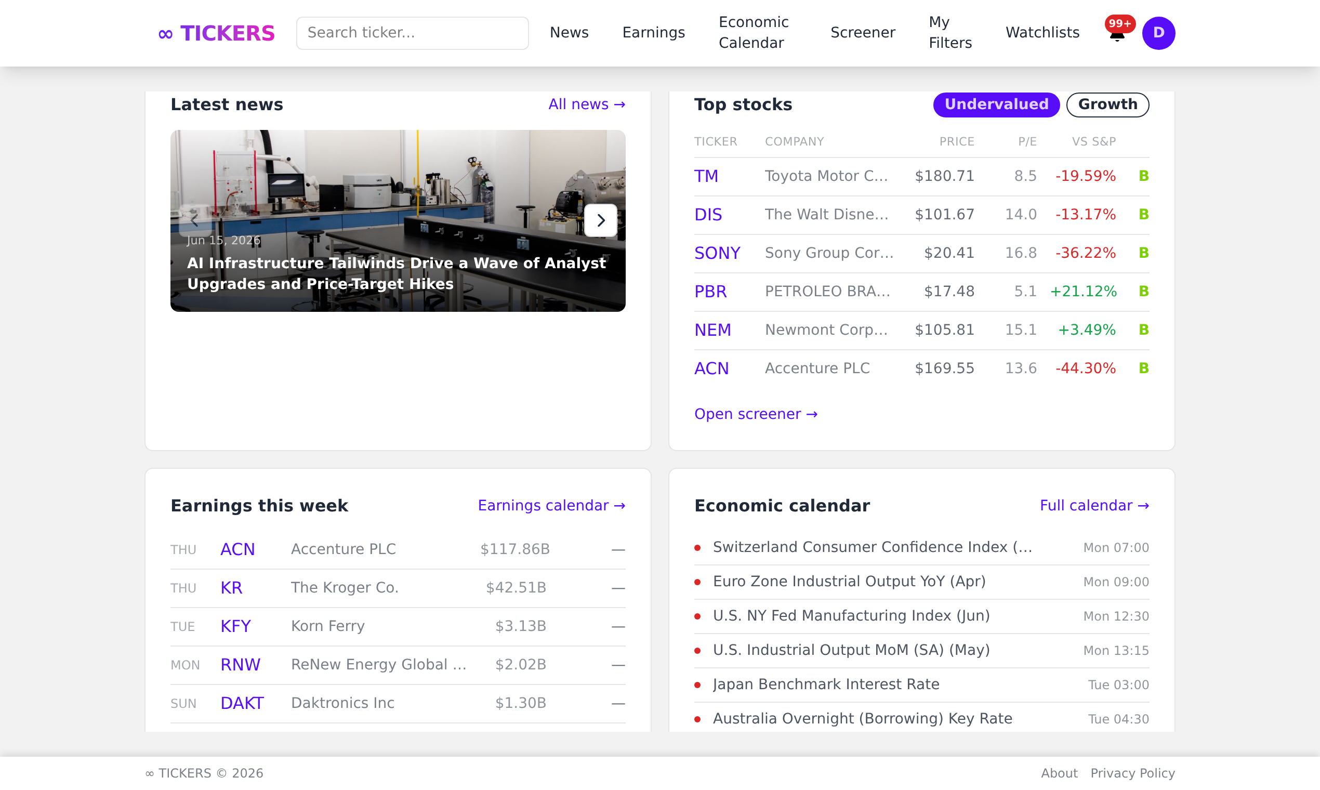Follow the Full calendar link
The height and width of the screenshot is (790, 1320).
coord(1094,506)
